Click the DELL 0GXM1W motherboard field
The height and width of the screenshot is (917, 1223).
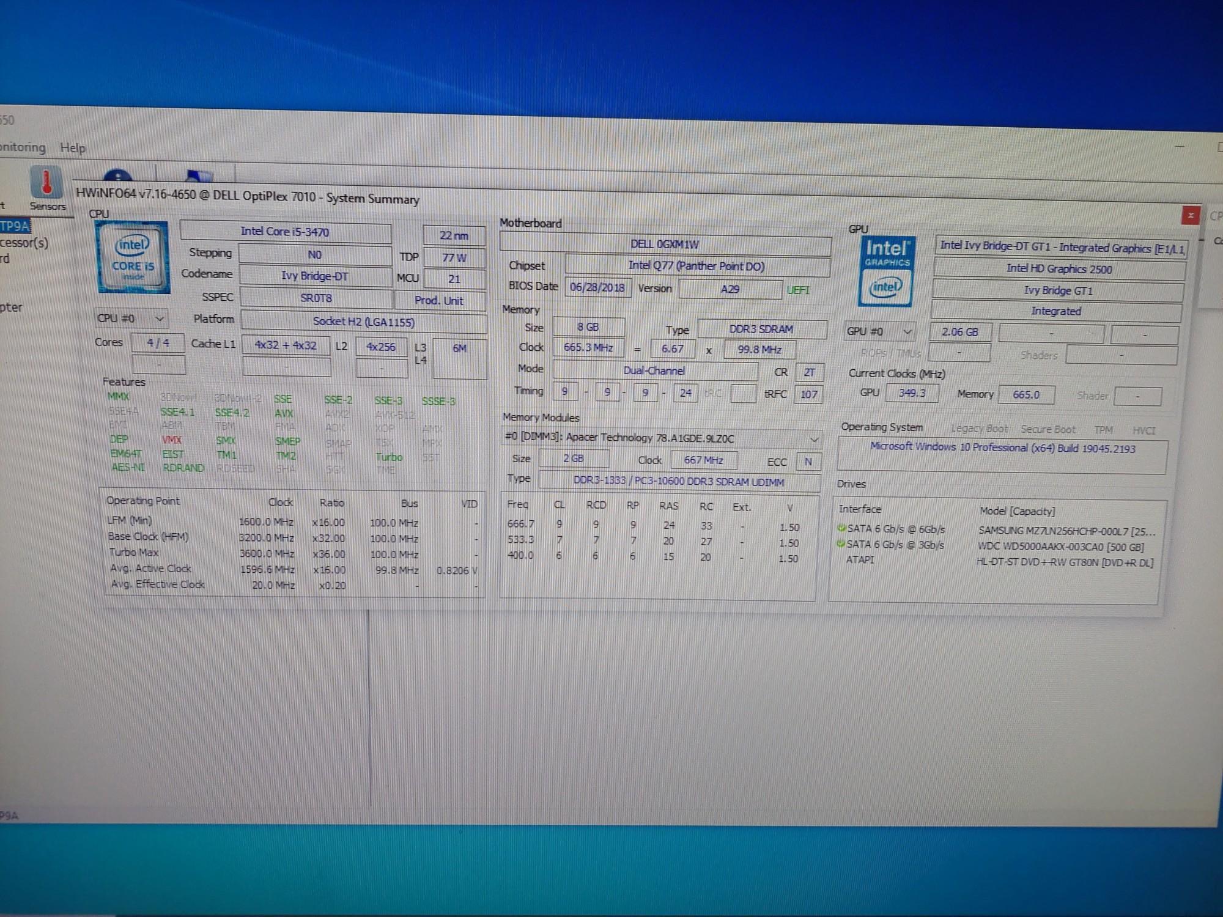coord(665,245)
